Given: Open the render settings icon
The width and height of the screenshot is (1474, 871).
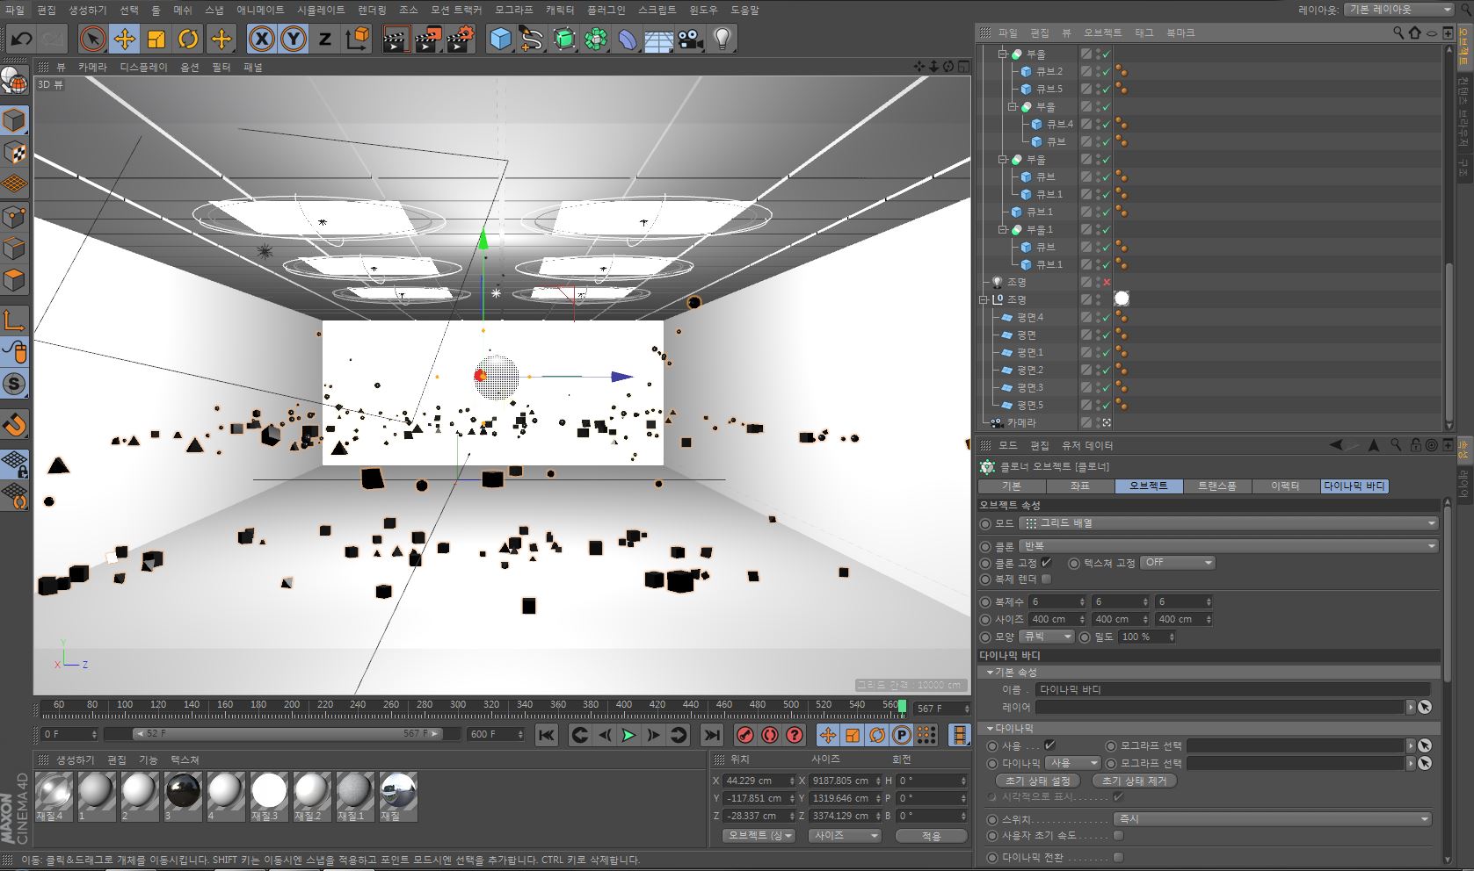Looking at the screenshot, I should pos(460,39).
